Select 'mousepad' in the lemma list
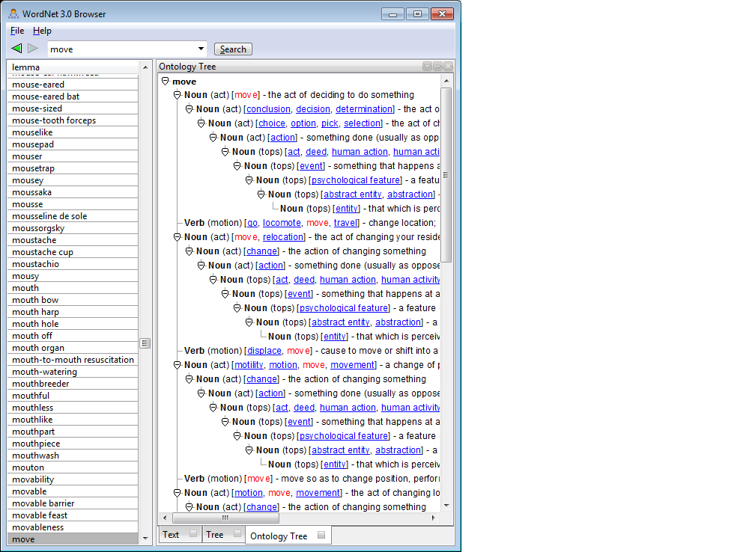Screen dimensions: 755x552 [73, 144]
